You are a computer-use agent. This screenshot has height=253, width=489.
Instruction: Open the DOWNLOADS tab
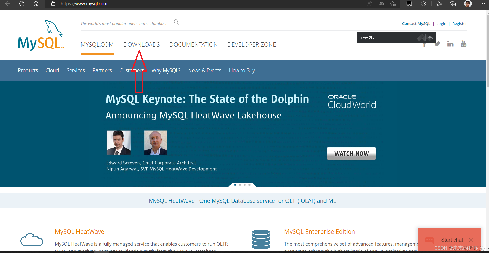tap(142, 45)
